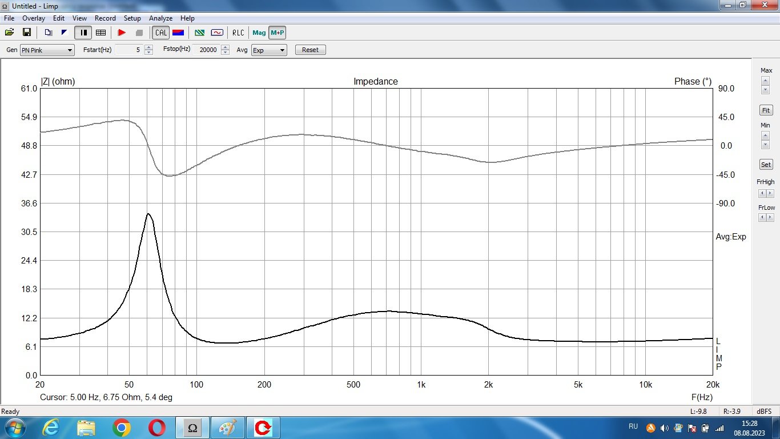780x439 pixels.
Task: Open the Gen PN Pink dropdown
Action: tap(47, 50)
